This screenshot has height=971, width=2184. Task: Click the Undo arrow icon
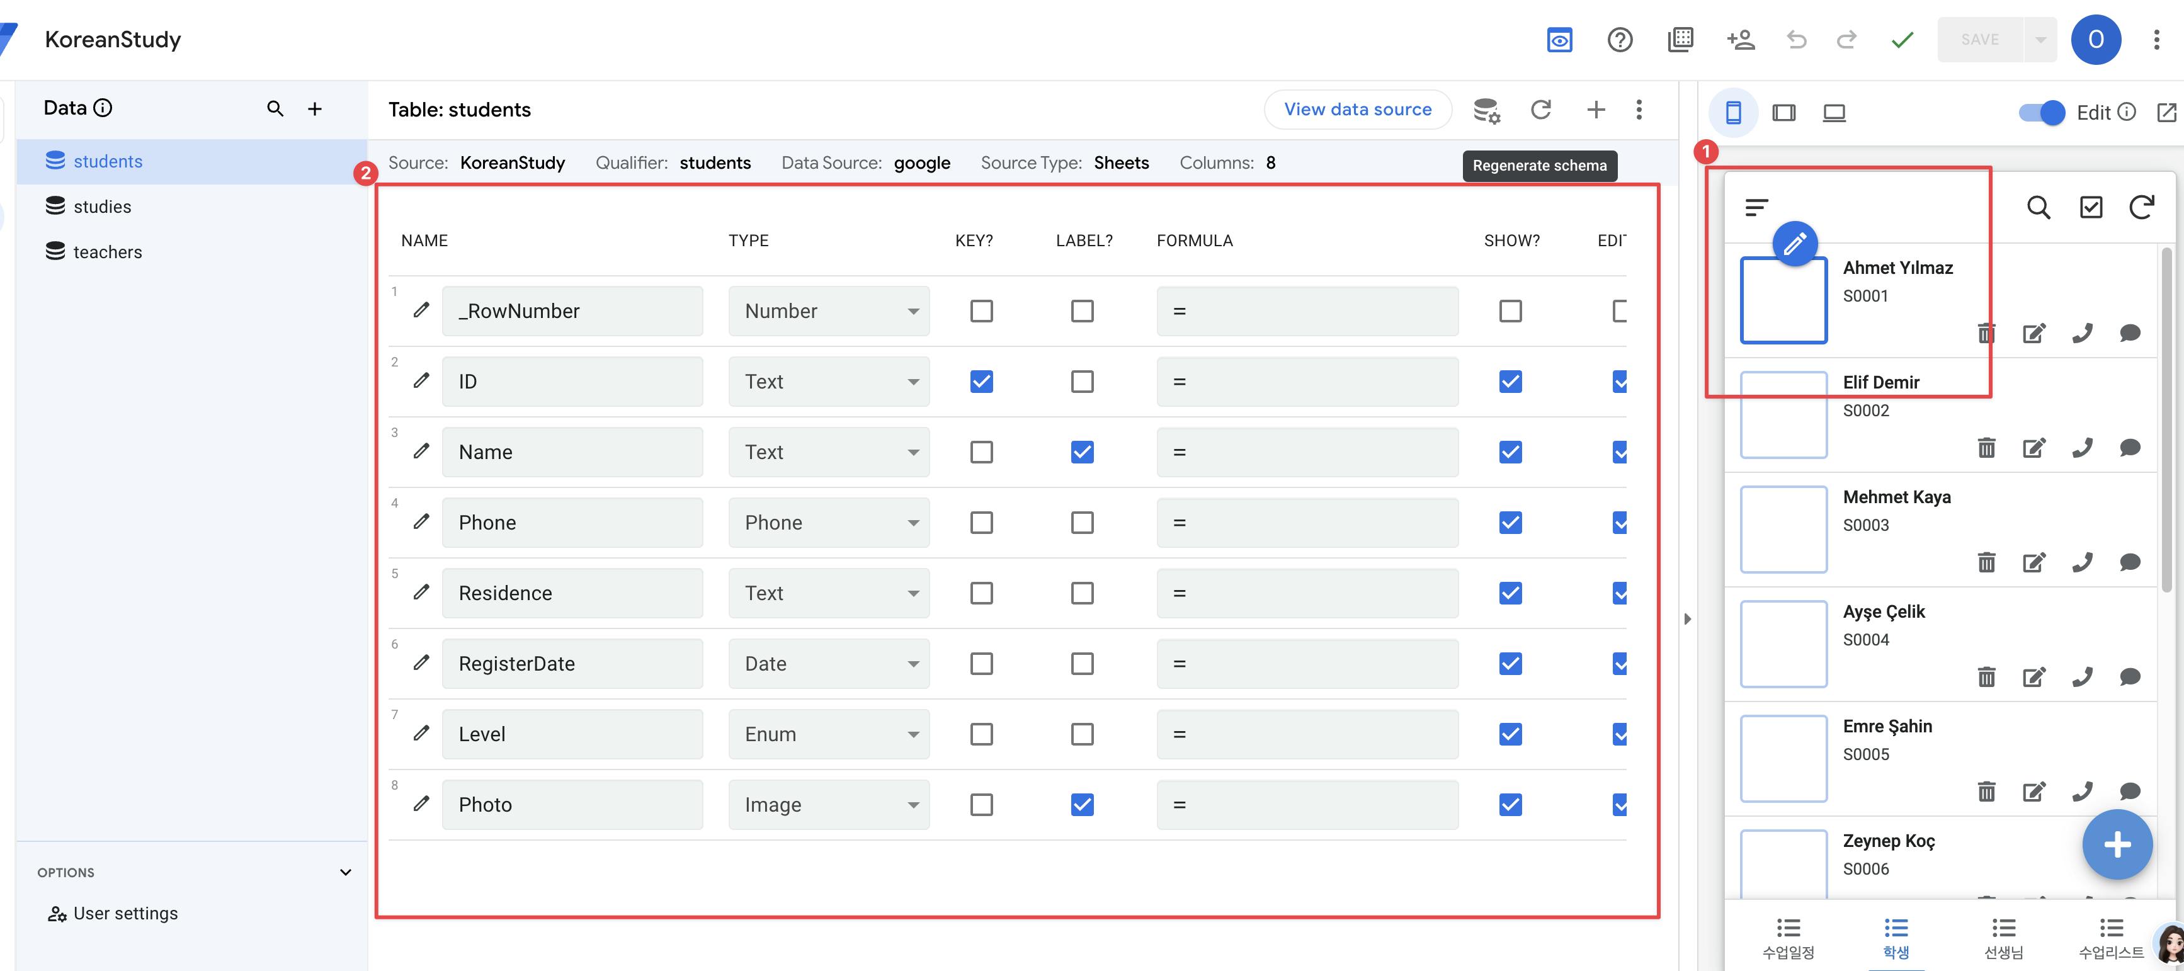point(1795,40)
